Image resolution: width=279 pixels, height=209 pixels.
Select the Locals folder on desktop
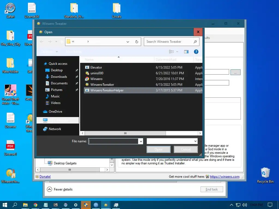(x=117, y=11)
